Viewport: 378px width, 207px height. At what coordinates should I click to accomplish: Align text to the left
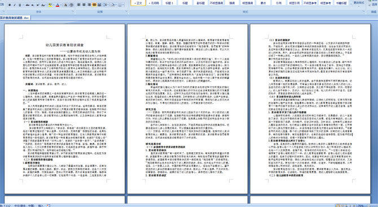[79, 5]
